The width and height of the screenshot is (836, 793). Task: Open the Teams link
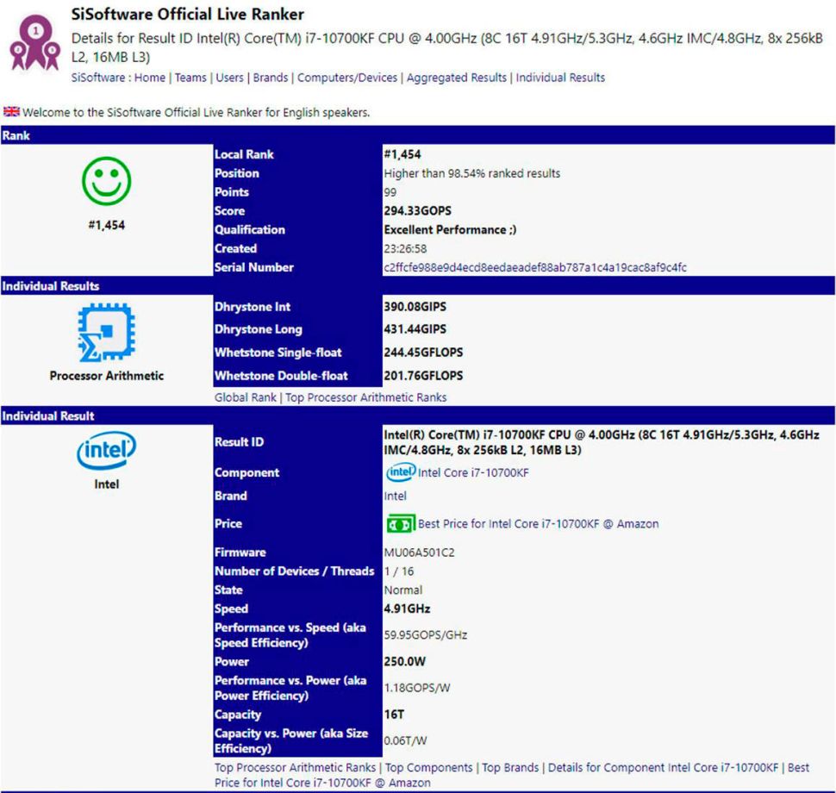tap(190, 78)
